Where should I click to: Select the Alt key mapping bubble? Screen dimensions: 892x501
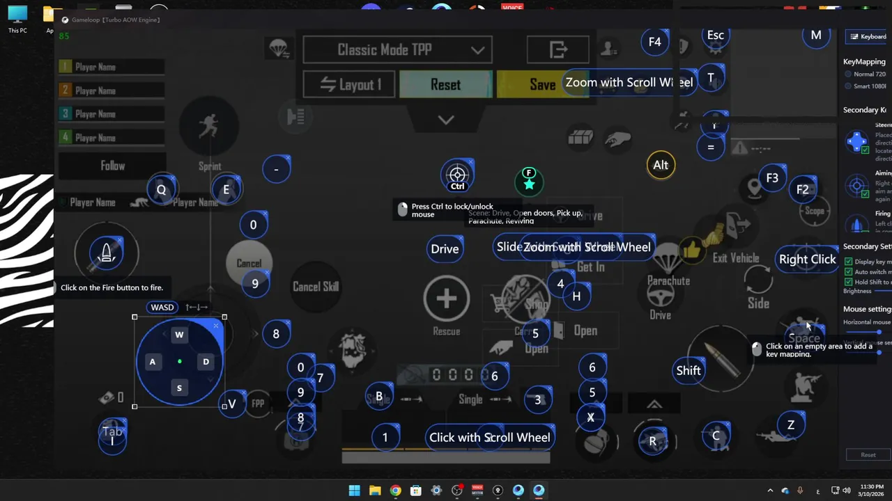pos(661,165)
